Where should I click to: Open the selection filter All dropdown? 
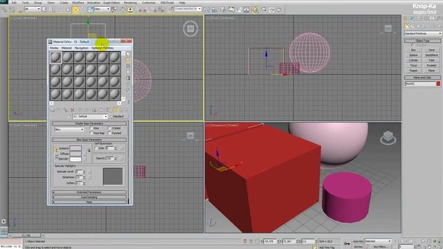tap(33, 9)
